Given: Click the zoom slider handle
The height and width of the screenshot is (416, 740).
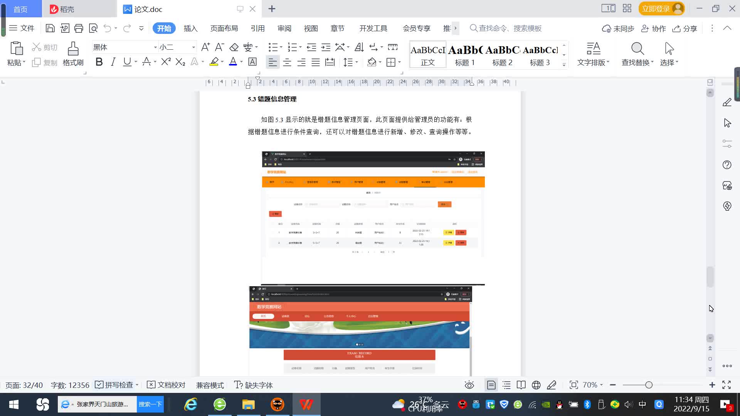Looking at the screenshot, I should pos(649,385).
